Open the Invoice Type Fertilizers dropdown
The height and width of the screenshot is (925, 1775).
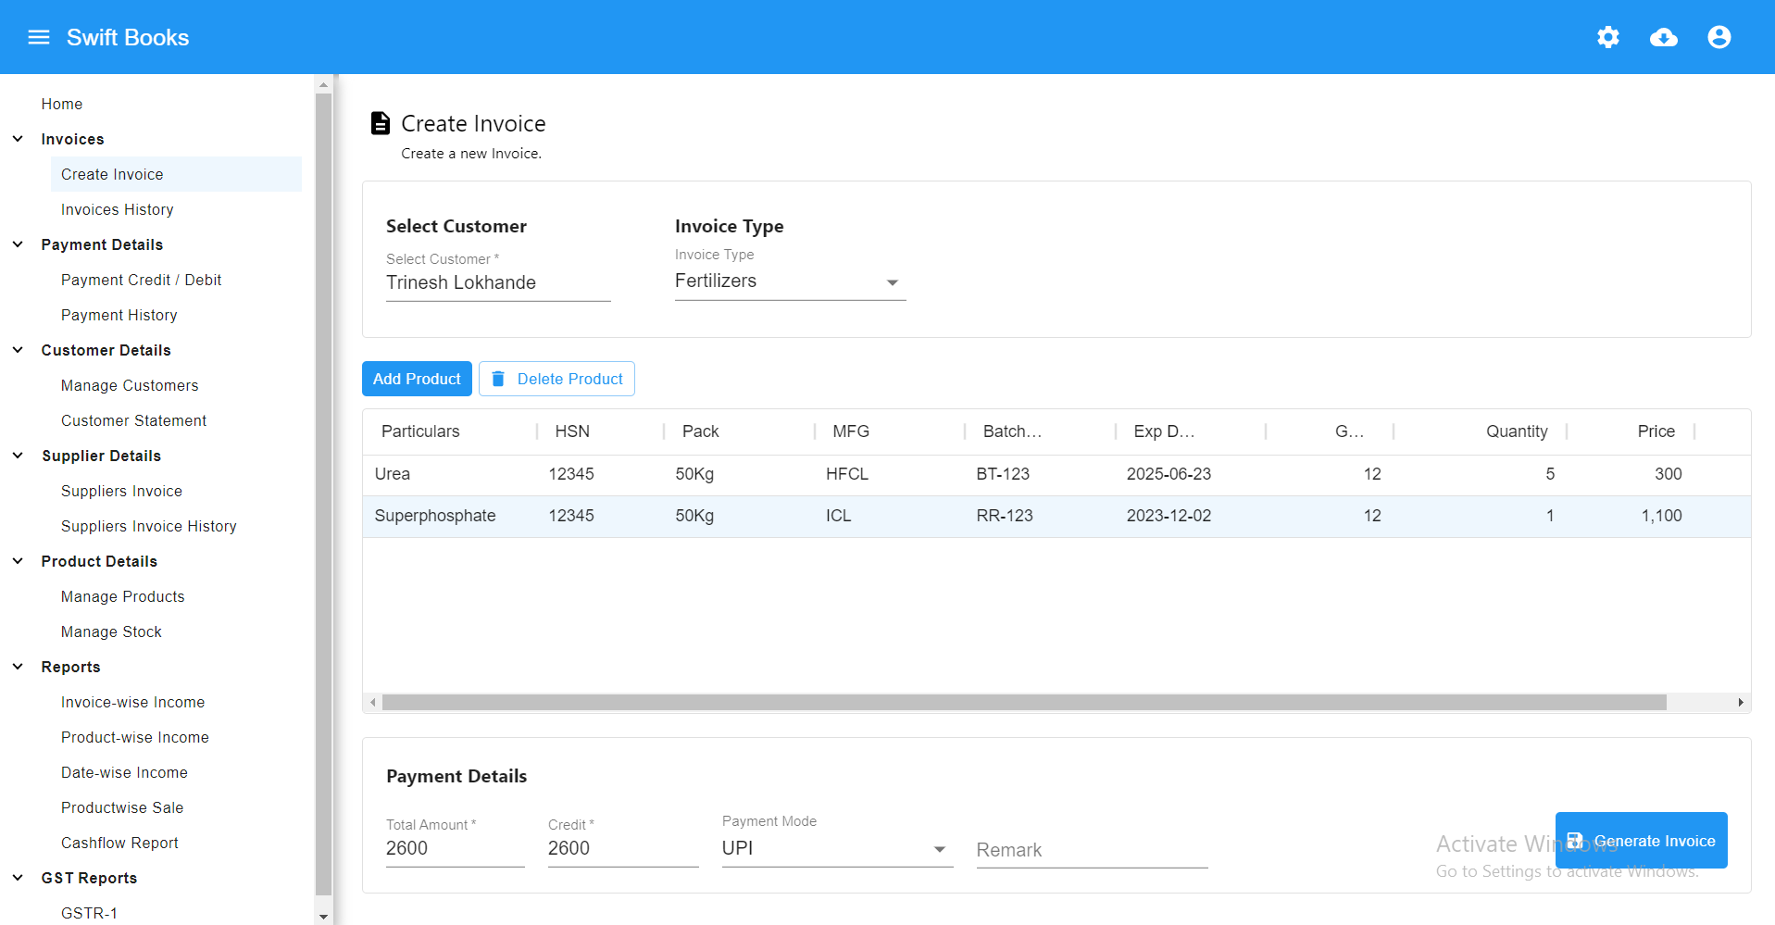892,282
